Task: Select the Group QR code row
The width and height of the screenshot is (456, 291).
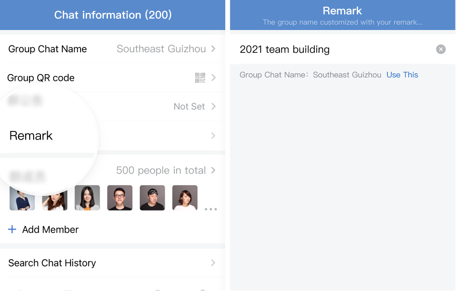Action: click(112, 78)
